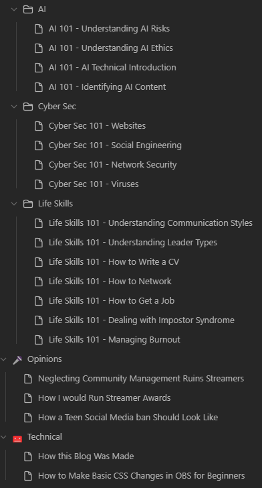Open How a Teen Social Media ban Should Look Like
Image resolution: width=262 pixels, height=488 pixels.
pos(128,418)
